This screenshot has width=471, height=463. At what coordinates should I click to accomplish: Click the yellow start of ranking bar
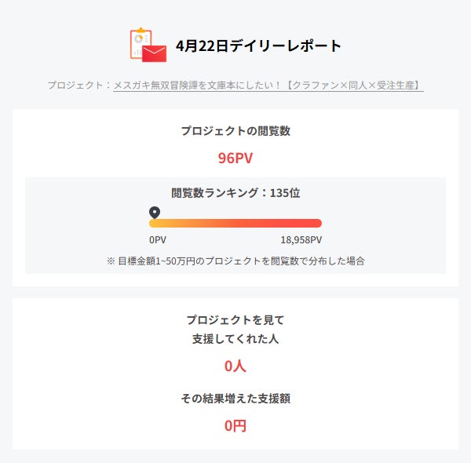(157, 224)
